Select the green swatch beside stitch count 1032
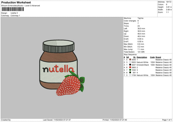Image resolution: width=173 pixels, height=122 pixels. (x=130, y=70)
